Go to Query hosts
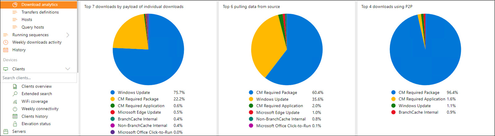Screen dimensions: 495x136 (x=32, y=27)
